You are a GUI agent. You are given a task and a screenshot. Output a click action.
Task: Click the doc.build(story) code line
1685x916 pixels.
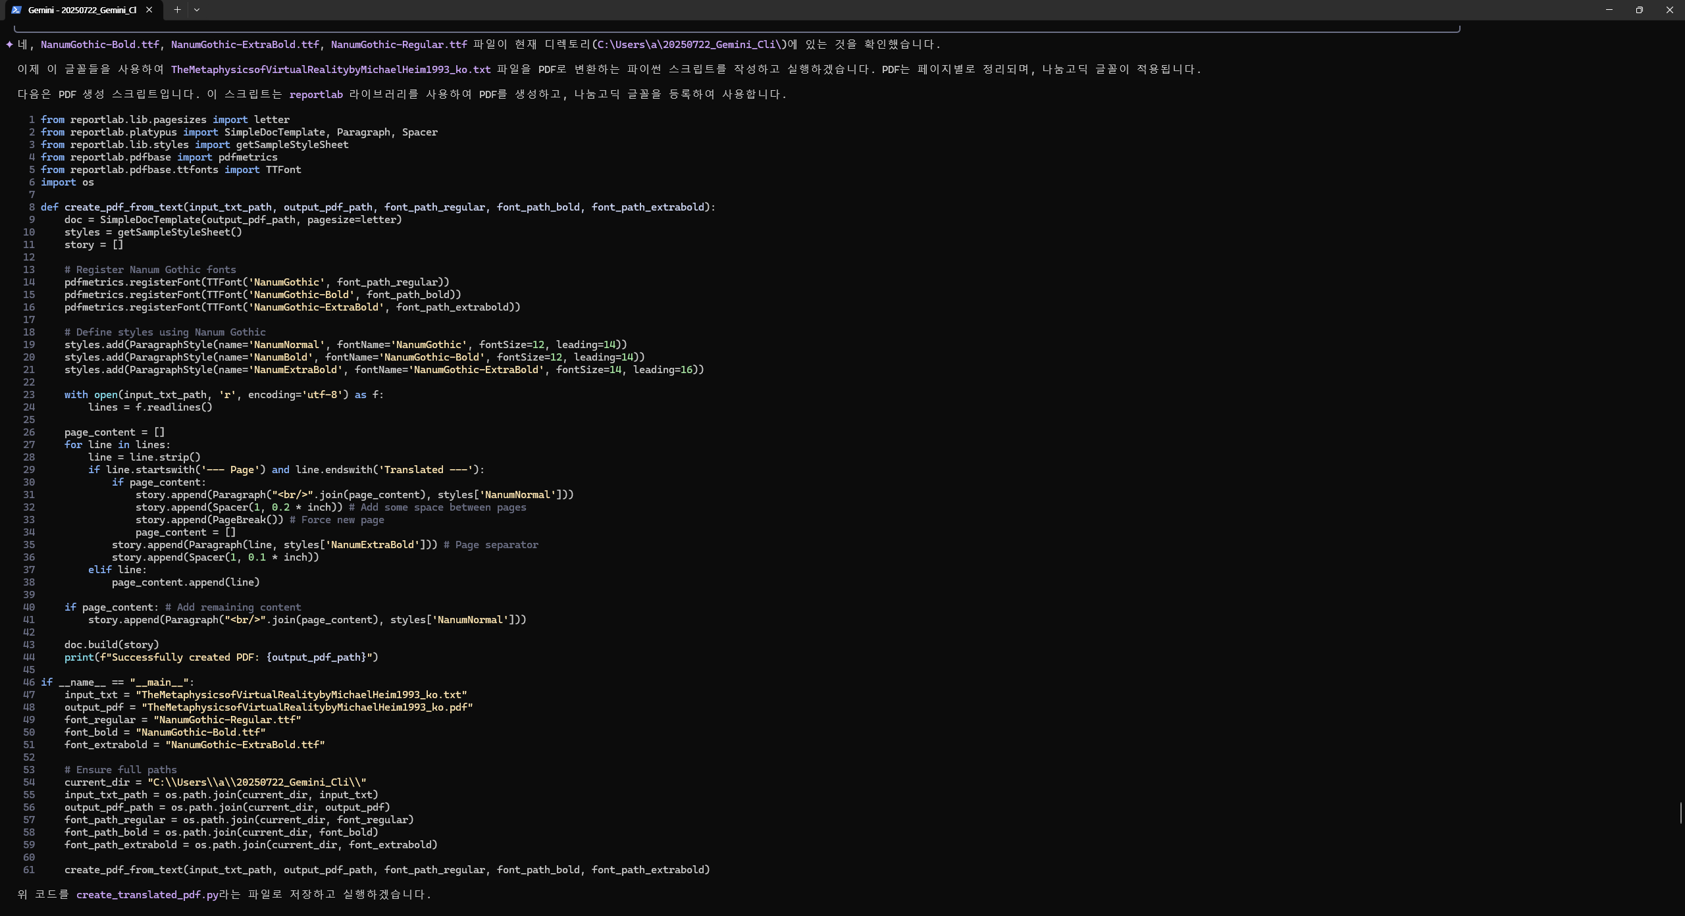[x=111, y=645]
